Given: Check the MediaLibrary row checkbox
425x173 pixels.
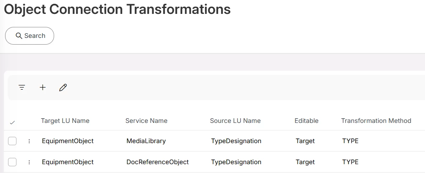Looking at the screenshot, I should tap(12, 141).
